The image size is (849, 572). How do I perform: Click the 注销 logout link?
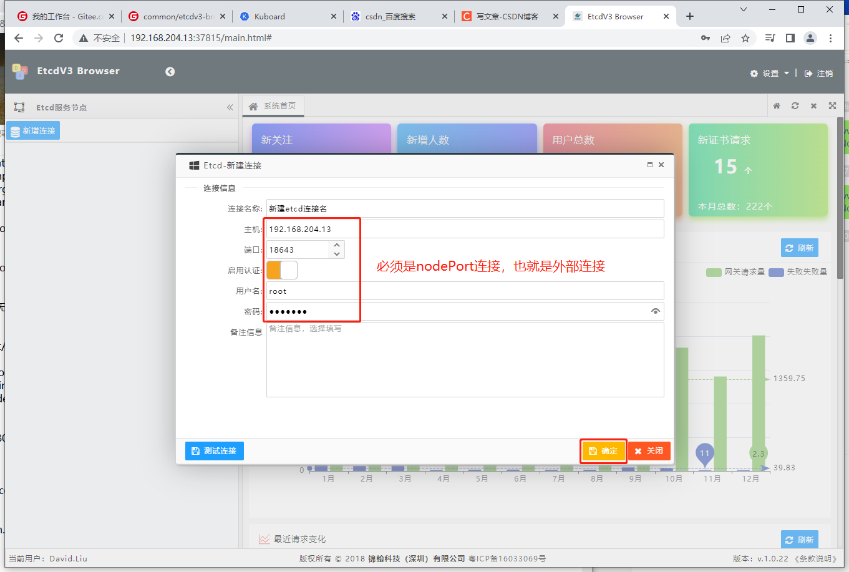(818, 74)
